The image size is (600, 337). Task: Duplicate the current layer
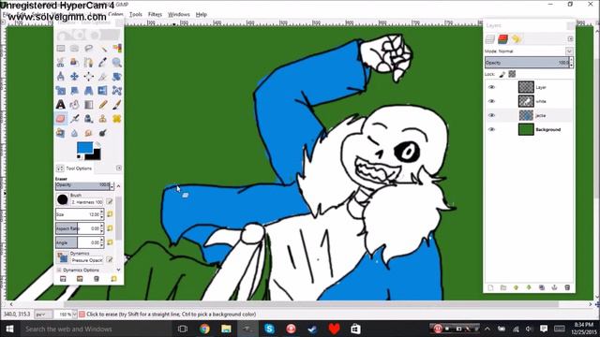(x=542, y=287)
